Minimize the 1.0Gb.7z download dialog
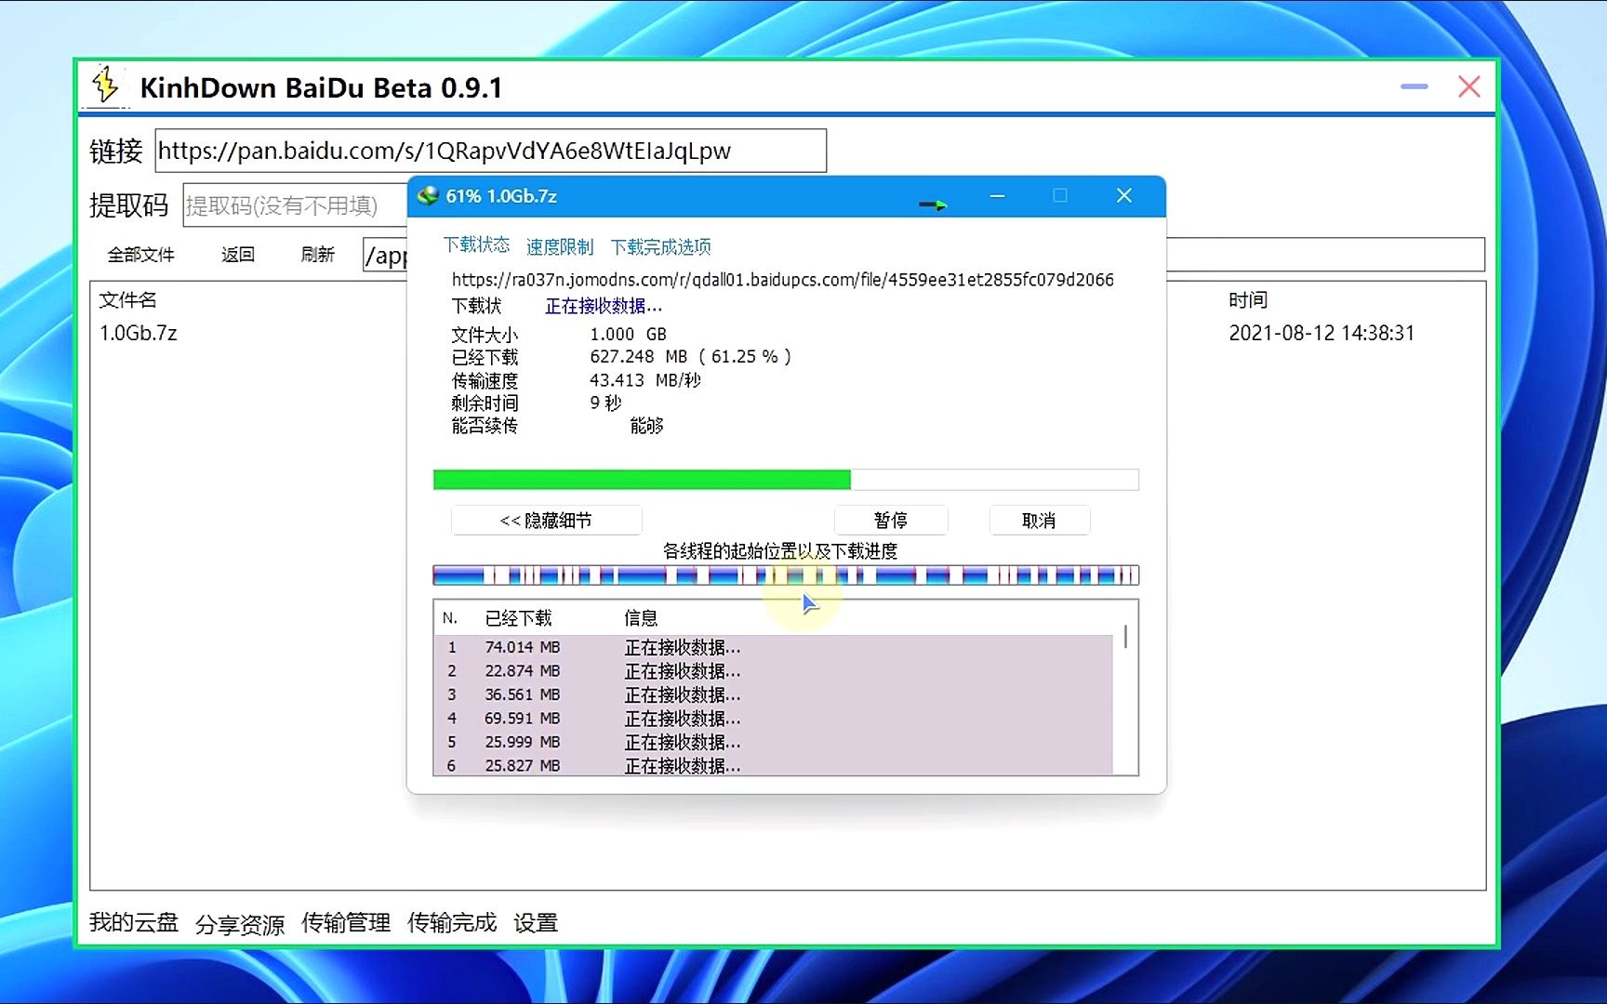This screenshot has height=1004, width=1607. tap(997, 196)
